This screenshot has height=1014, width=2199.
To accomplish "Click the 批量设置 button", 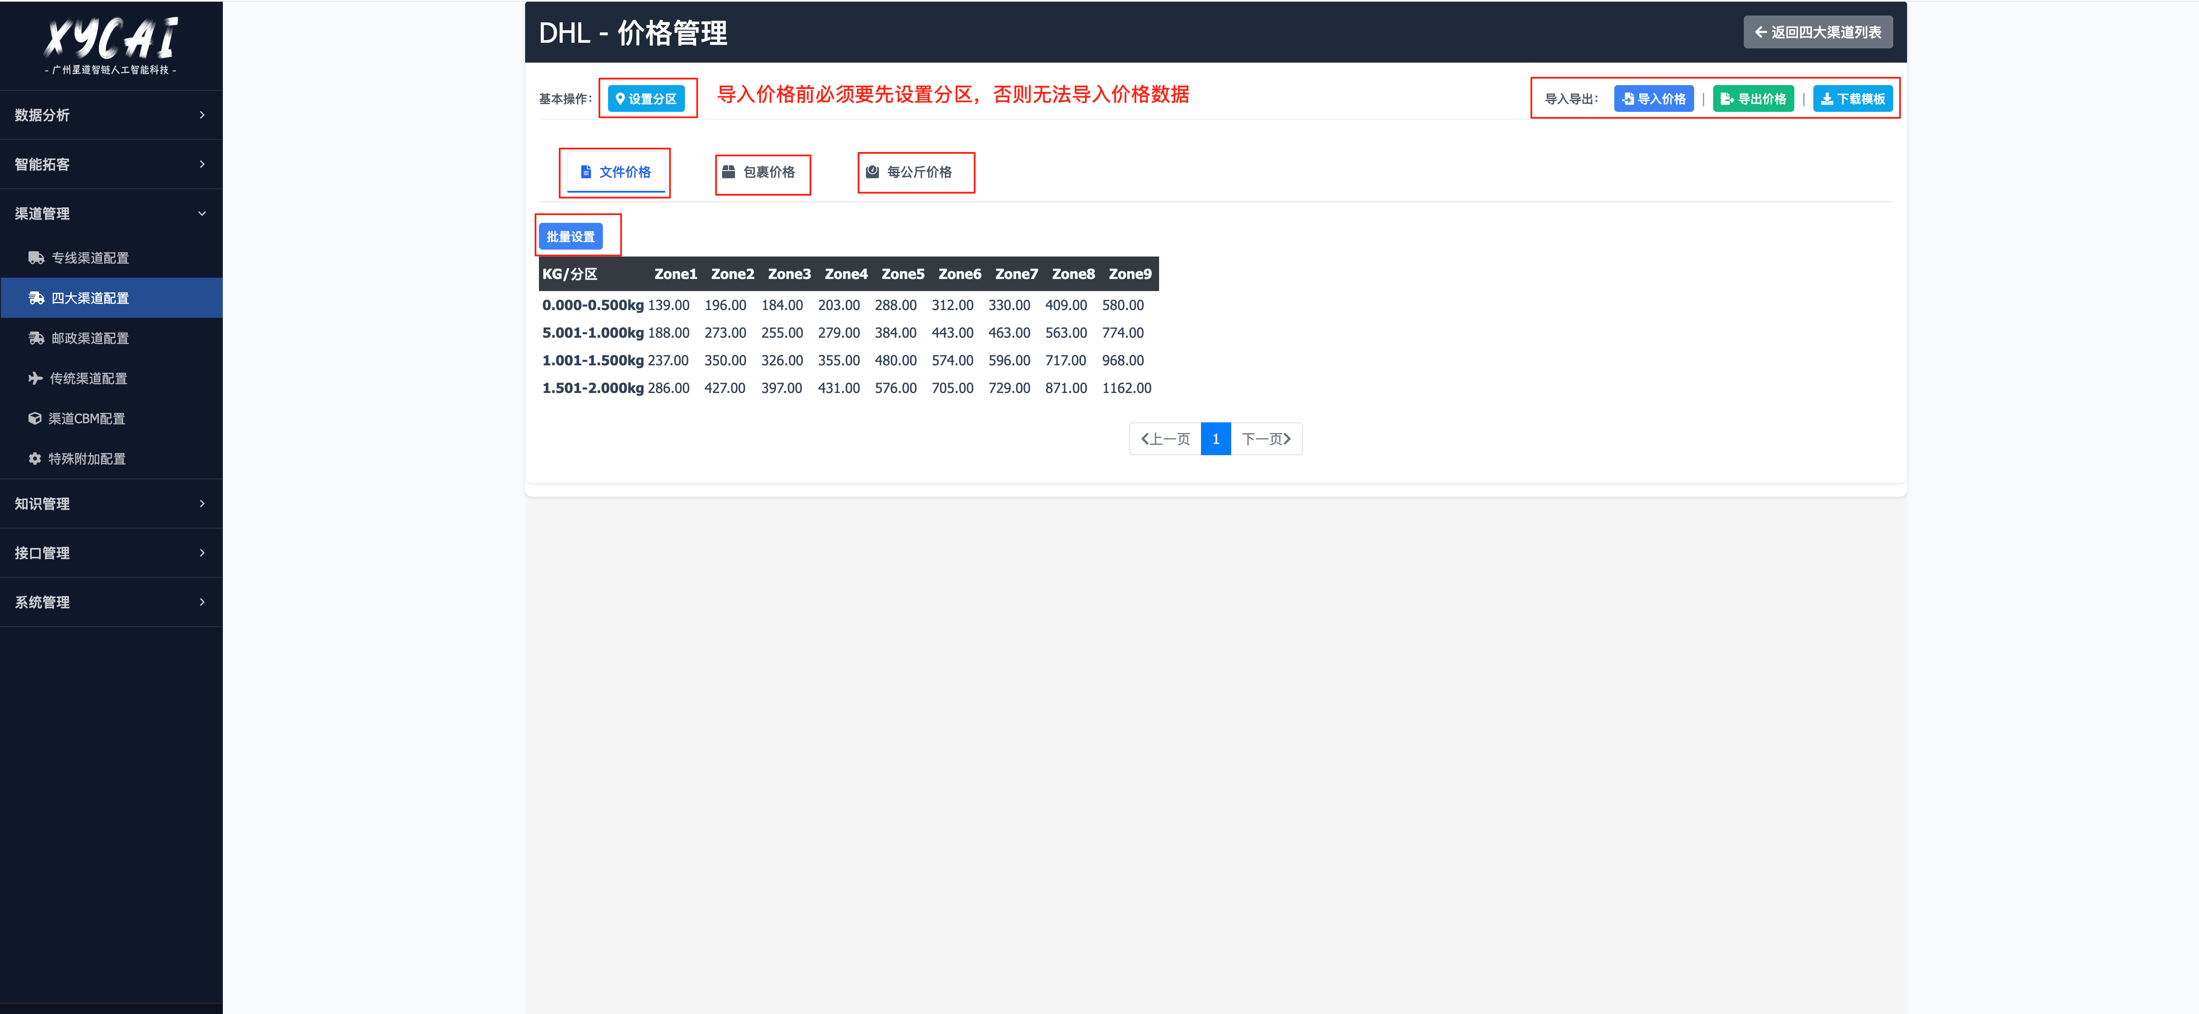I will (570, 236).
